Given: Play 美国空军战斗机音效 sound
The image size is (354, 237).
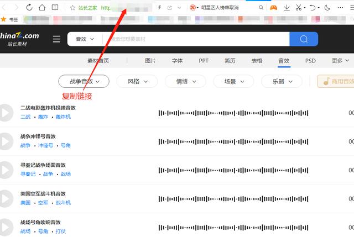Looking at the screenshot, I should (x=5, y=199).
